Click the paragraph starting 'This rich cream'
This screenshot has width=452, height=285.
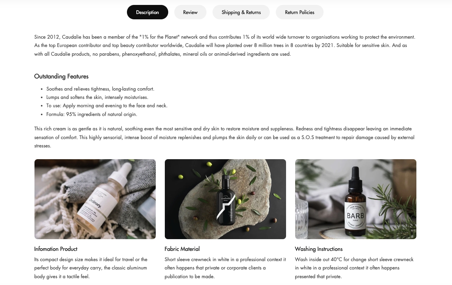[224, 137]
